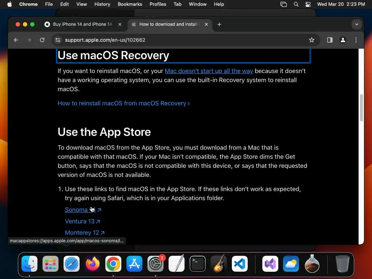372x279 pixels.
Task: Close the How to download and install tab
Action: (206, 24)
